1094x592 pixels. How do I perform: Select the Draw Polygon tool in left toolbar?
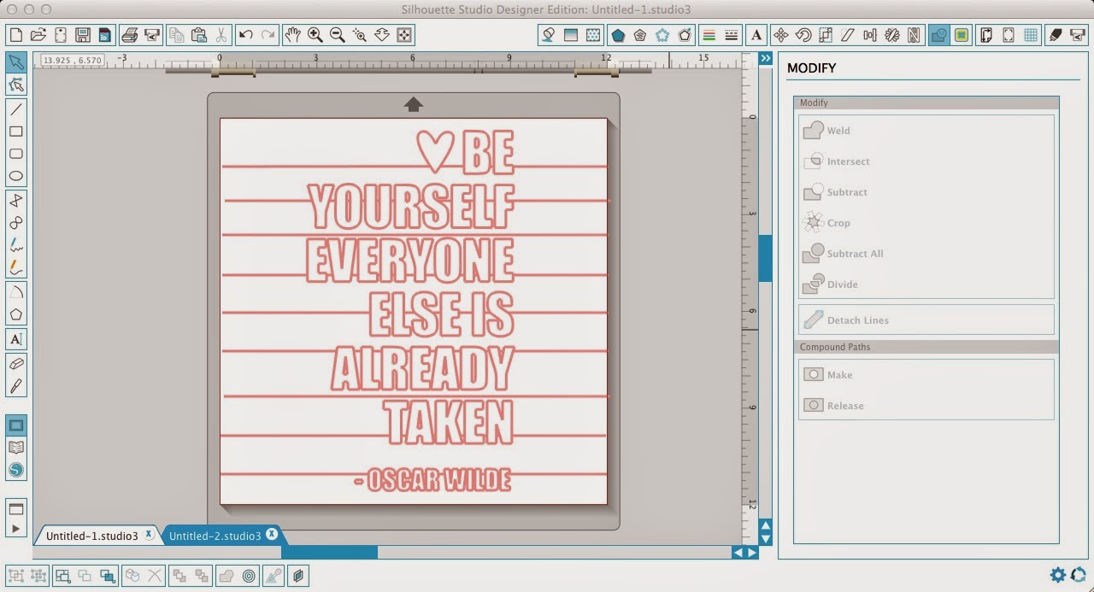(x=16, y=314)
